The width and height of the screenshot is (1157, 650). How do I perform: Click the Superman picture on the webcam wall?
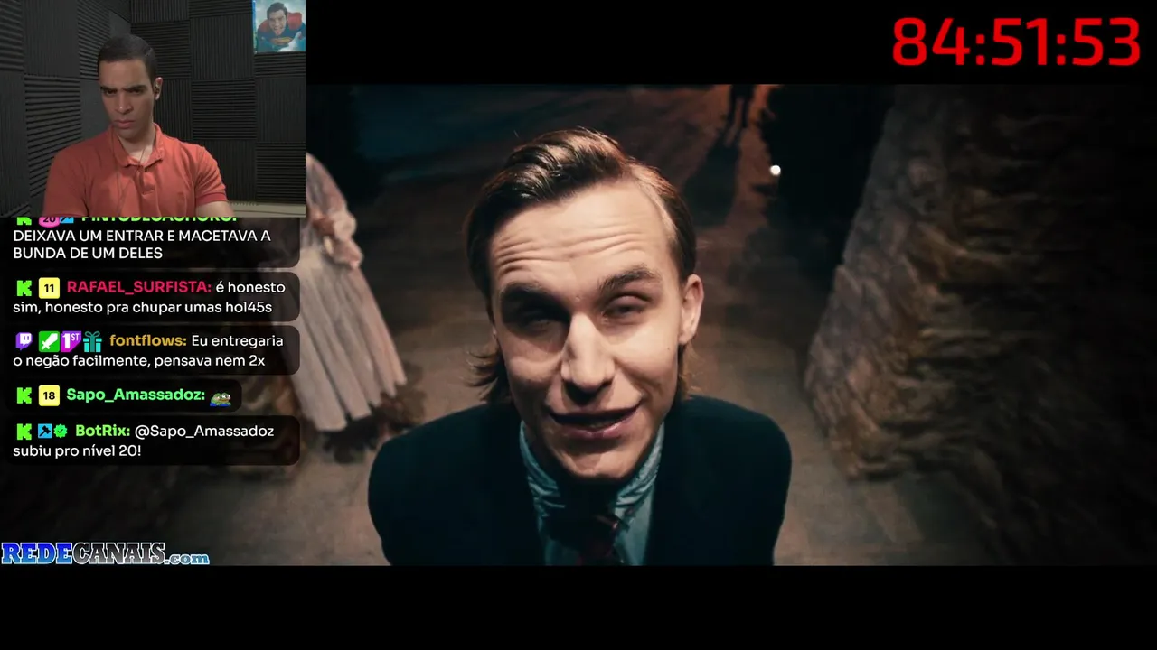[x=279, y=26]
